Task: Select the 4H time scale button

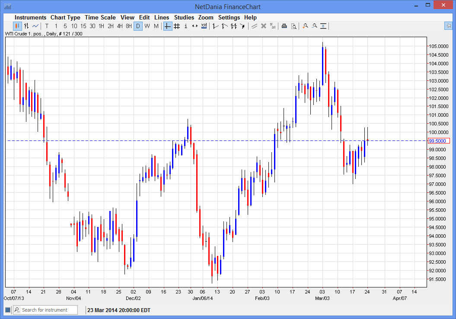Action: tap(120, 26)
